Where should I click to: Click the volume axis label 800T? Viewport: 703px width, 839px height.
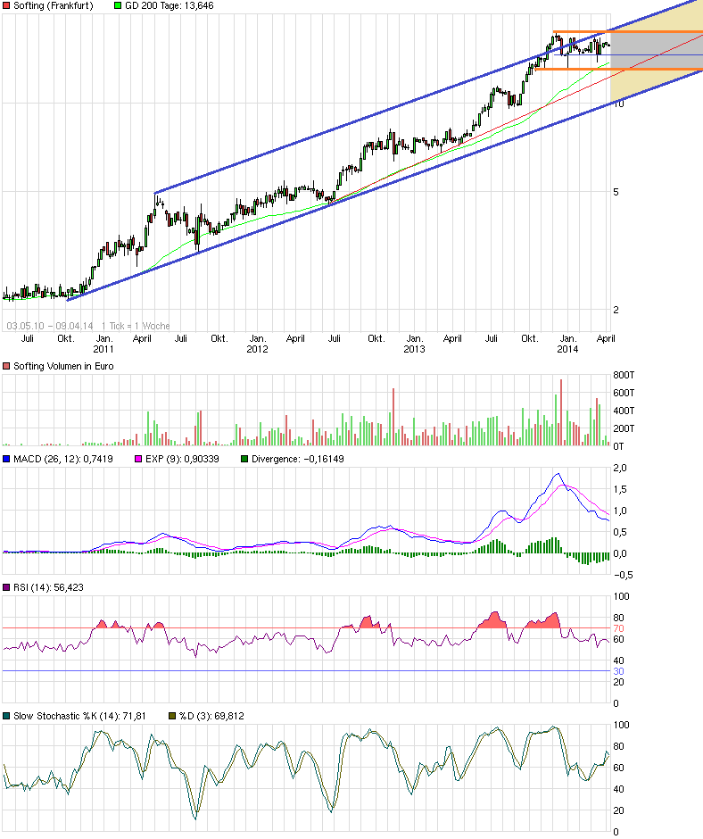[x=624, y=375]
